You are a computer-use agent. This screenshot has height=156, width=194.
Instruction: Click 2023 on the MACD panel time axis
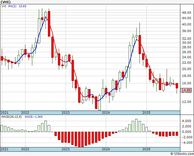tap(66, 149)
